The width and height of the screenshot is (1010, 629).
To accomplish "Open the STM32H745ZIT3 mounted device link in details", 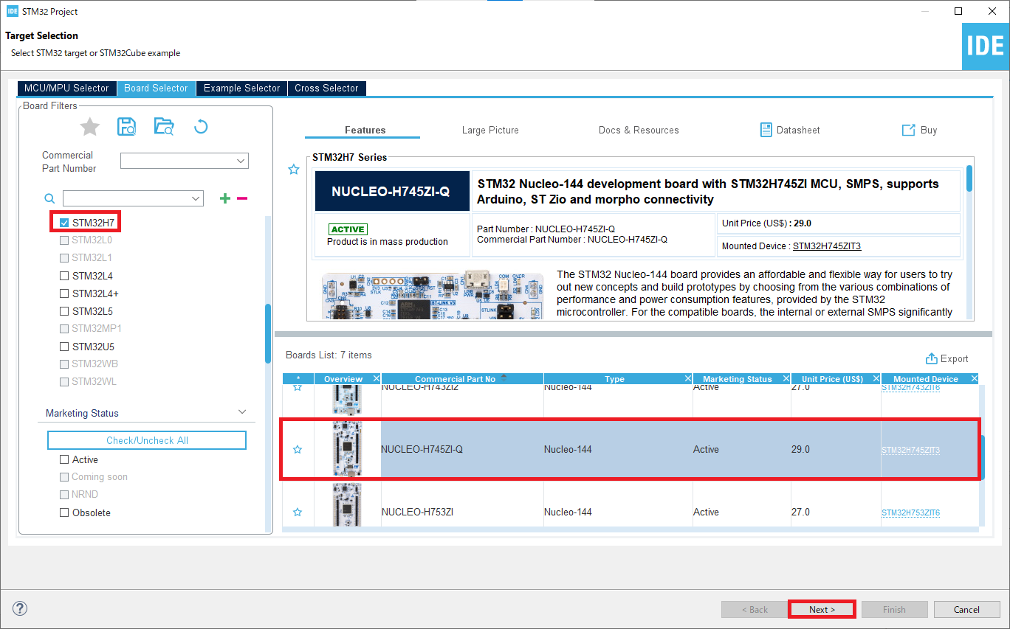I will point(827,246).
